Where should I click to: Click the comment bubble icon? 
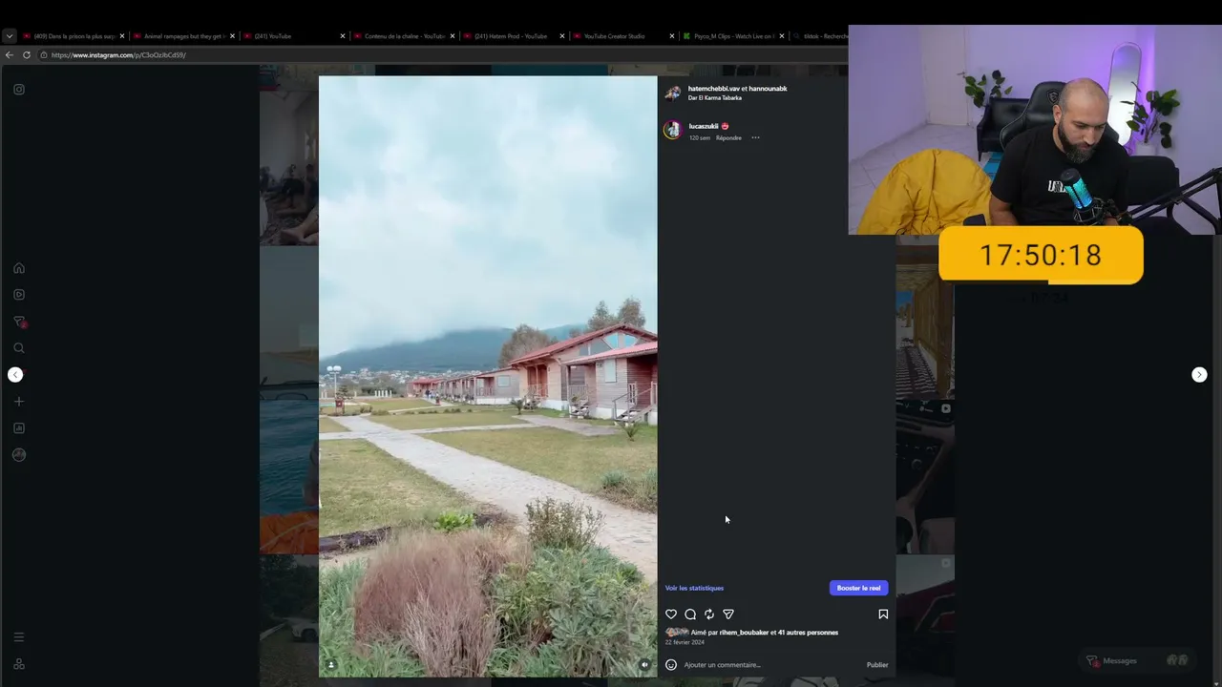pos(690,614)
